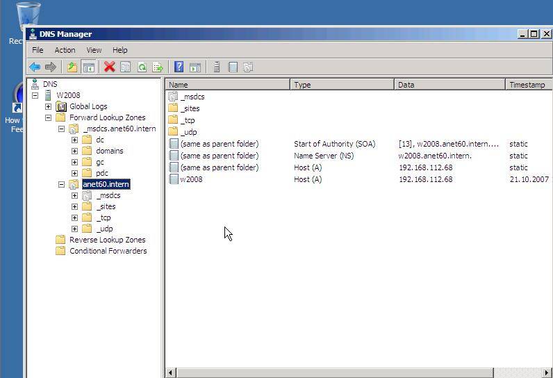Select the _msdcs entry in list pane
Image resolution: width=553 pixels, height=378 pixels.
tap(192, 97)
